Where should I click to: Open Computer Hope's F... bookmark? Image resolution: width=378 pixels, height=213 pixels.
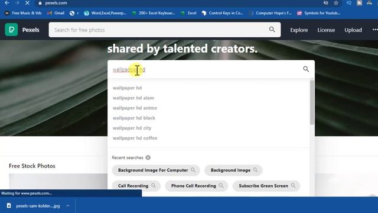tap(270, 13)
